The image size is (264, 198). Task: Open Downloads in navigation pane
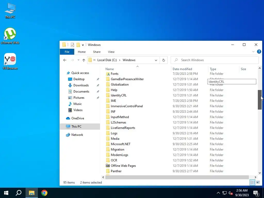[81, 85]
